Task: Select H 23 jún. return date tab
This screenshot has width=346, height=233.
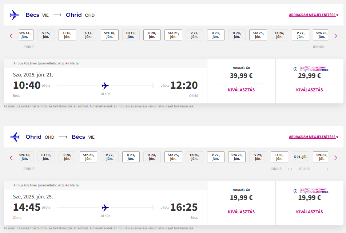Action: [x=131, y=157]
